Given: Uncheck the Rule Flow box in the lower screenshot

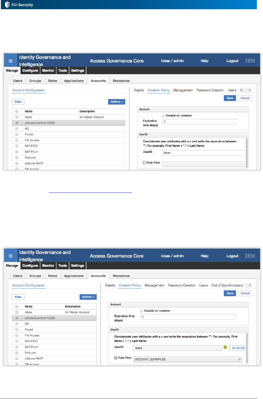Looking at the screenshot, I should (116, 358).
